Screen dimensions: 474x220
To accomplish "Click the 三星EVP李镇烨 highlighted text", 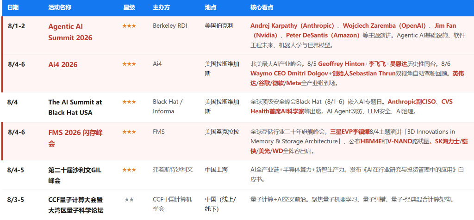I will coord(350,132).
